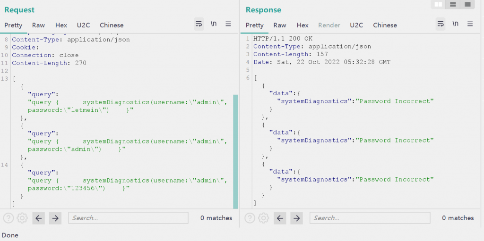
Task: Open the Request search settings gear
Action: (22, 218)
